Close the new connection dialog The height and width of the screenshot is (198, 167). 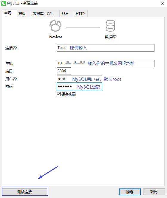pyautogui.click(x=163, y=3)
